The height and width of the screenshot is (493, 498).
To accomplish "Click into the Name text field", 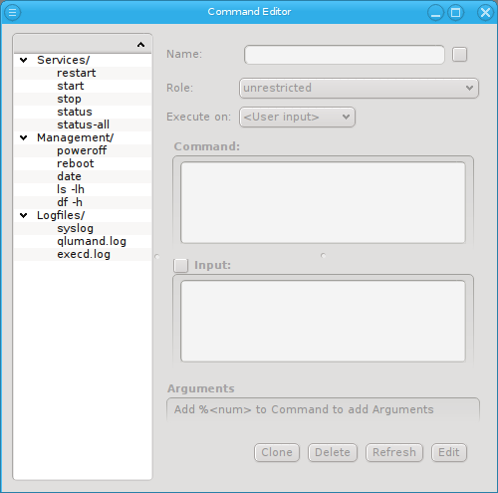I will (x=345, y=55).
